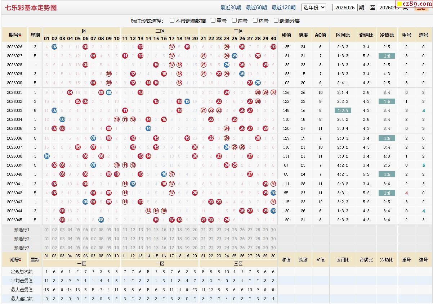Click blue ball 25 in row 2026027
Viewport: 433px width, 304px height.
point(235,56)
